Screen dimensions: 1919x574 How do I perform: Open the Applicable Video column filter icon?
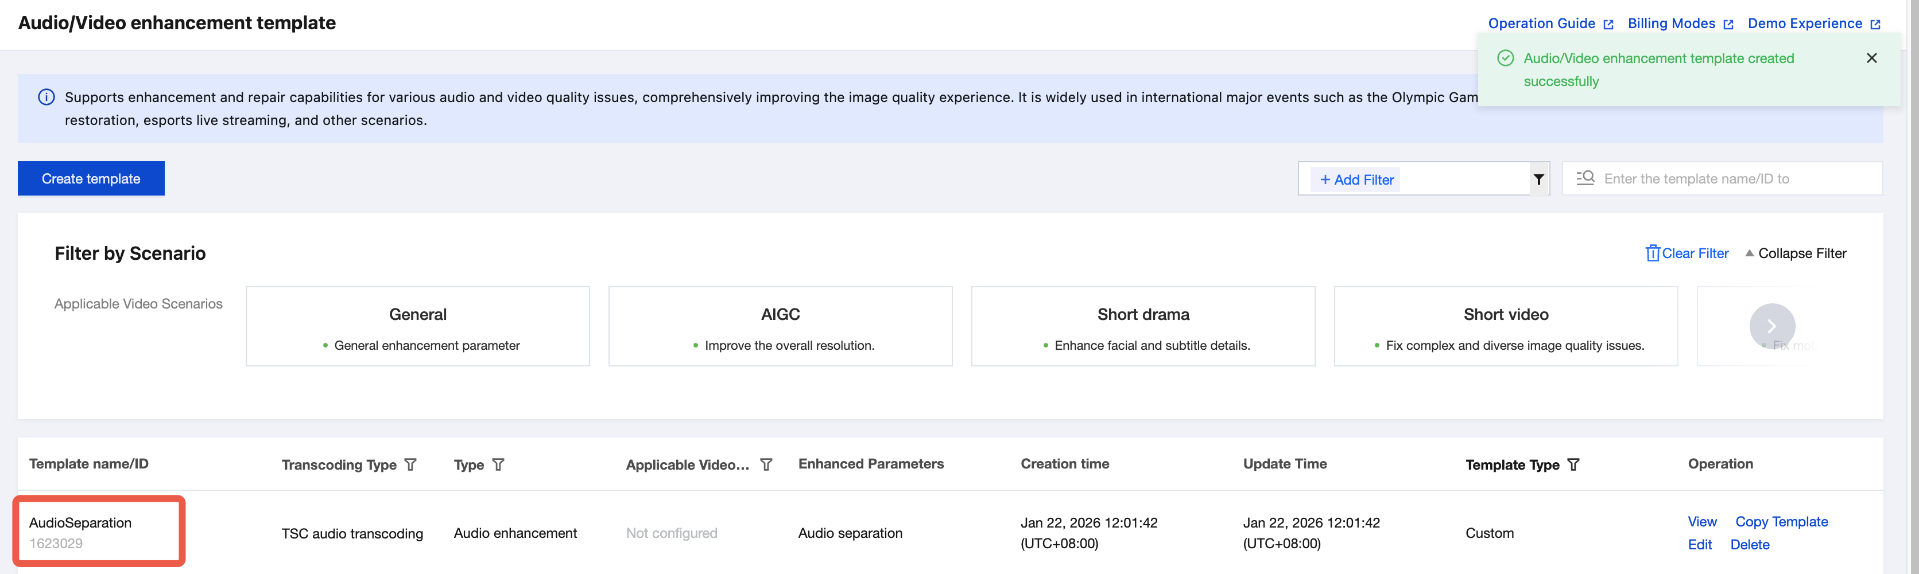[x=766, y=464]
